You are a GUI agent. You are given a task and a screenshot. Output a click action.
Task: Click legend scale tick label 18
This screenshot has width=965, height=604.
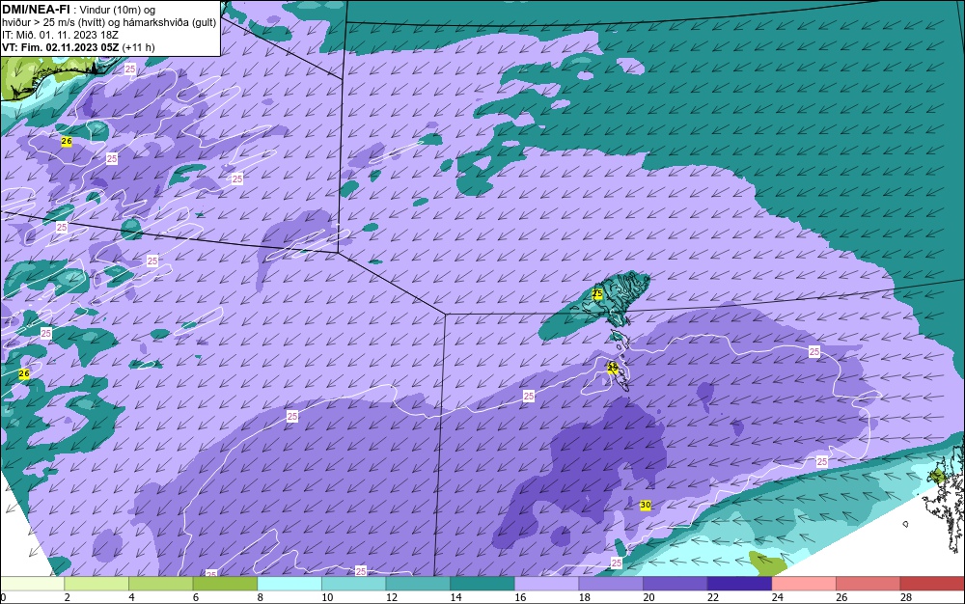585,597
